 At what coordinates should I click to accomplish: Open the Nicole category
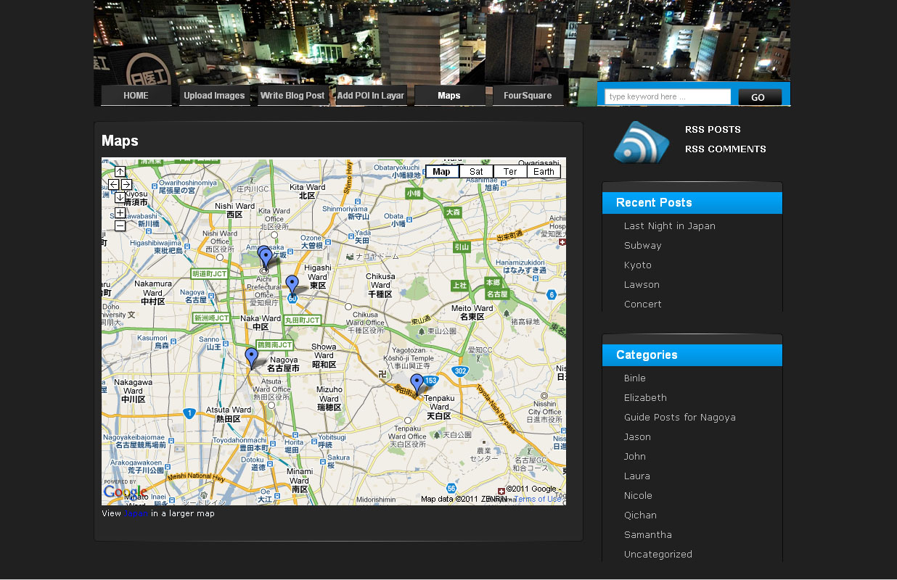[x=638, y=496]
